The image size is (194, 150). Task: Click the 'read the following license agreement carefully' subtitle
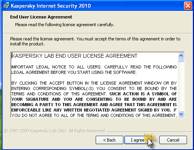click(65, 25)
